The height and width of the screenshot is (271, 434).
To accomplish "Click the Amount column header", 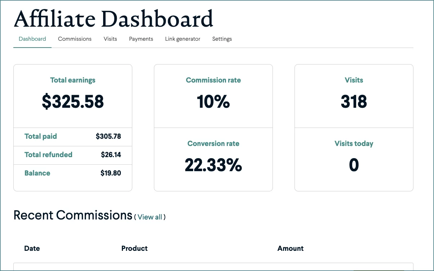I will pyautogui.click(x=291, y=248).
